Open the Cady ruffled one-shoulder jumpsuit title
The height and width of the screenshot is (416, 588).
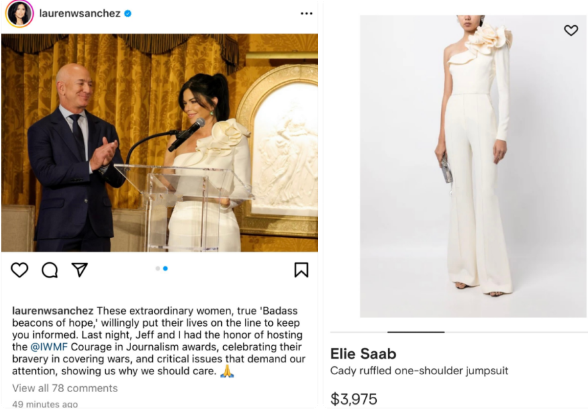point(419,371)
